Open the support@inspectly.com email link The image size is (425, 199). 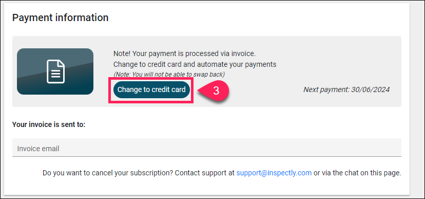coord(274,173)
